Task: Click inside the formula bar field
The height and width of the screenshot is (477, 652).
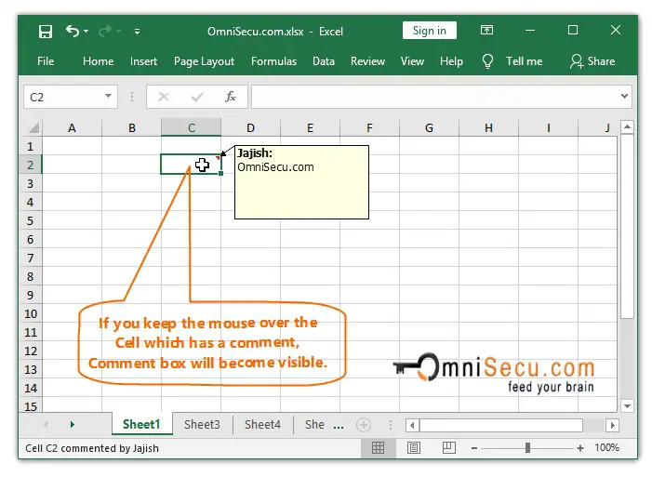Action: (x=434, y=97)
